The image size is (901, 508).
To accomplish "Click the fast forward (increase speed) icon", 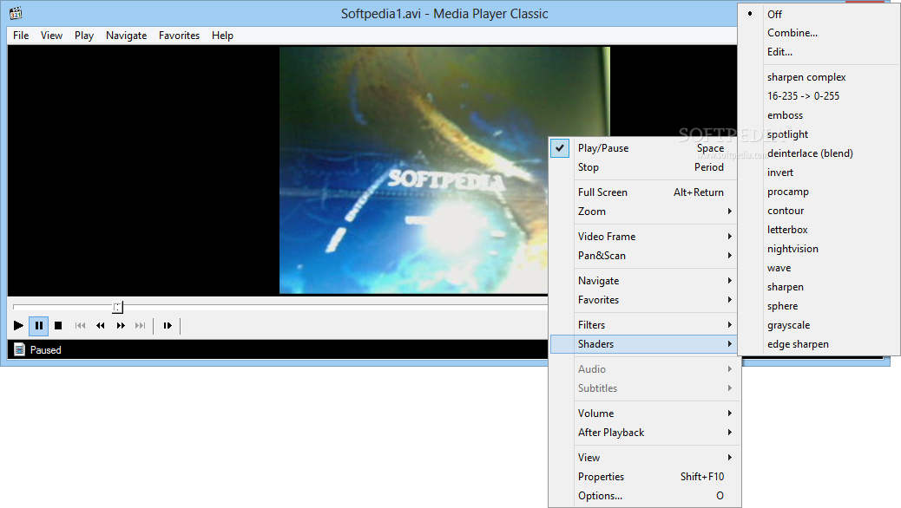I will click(x=121, y=325).
